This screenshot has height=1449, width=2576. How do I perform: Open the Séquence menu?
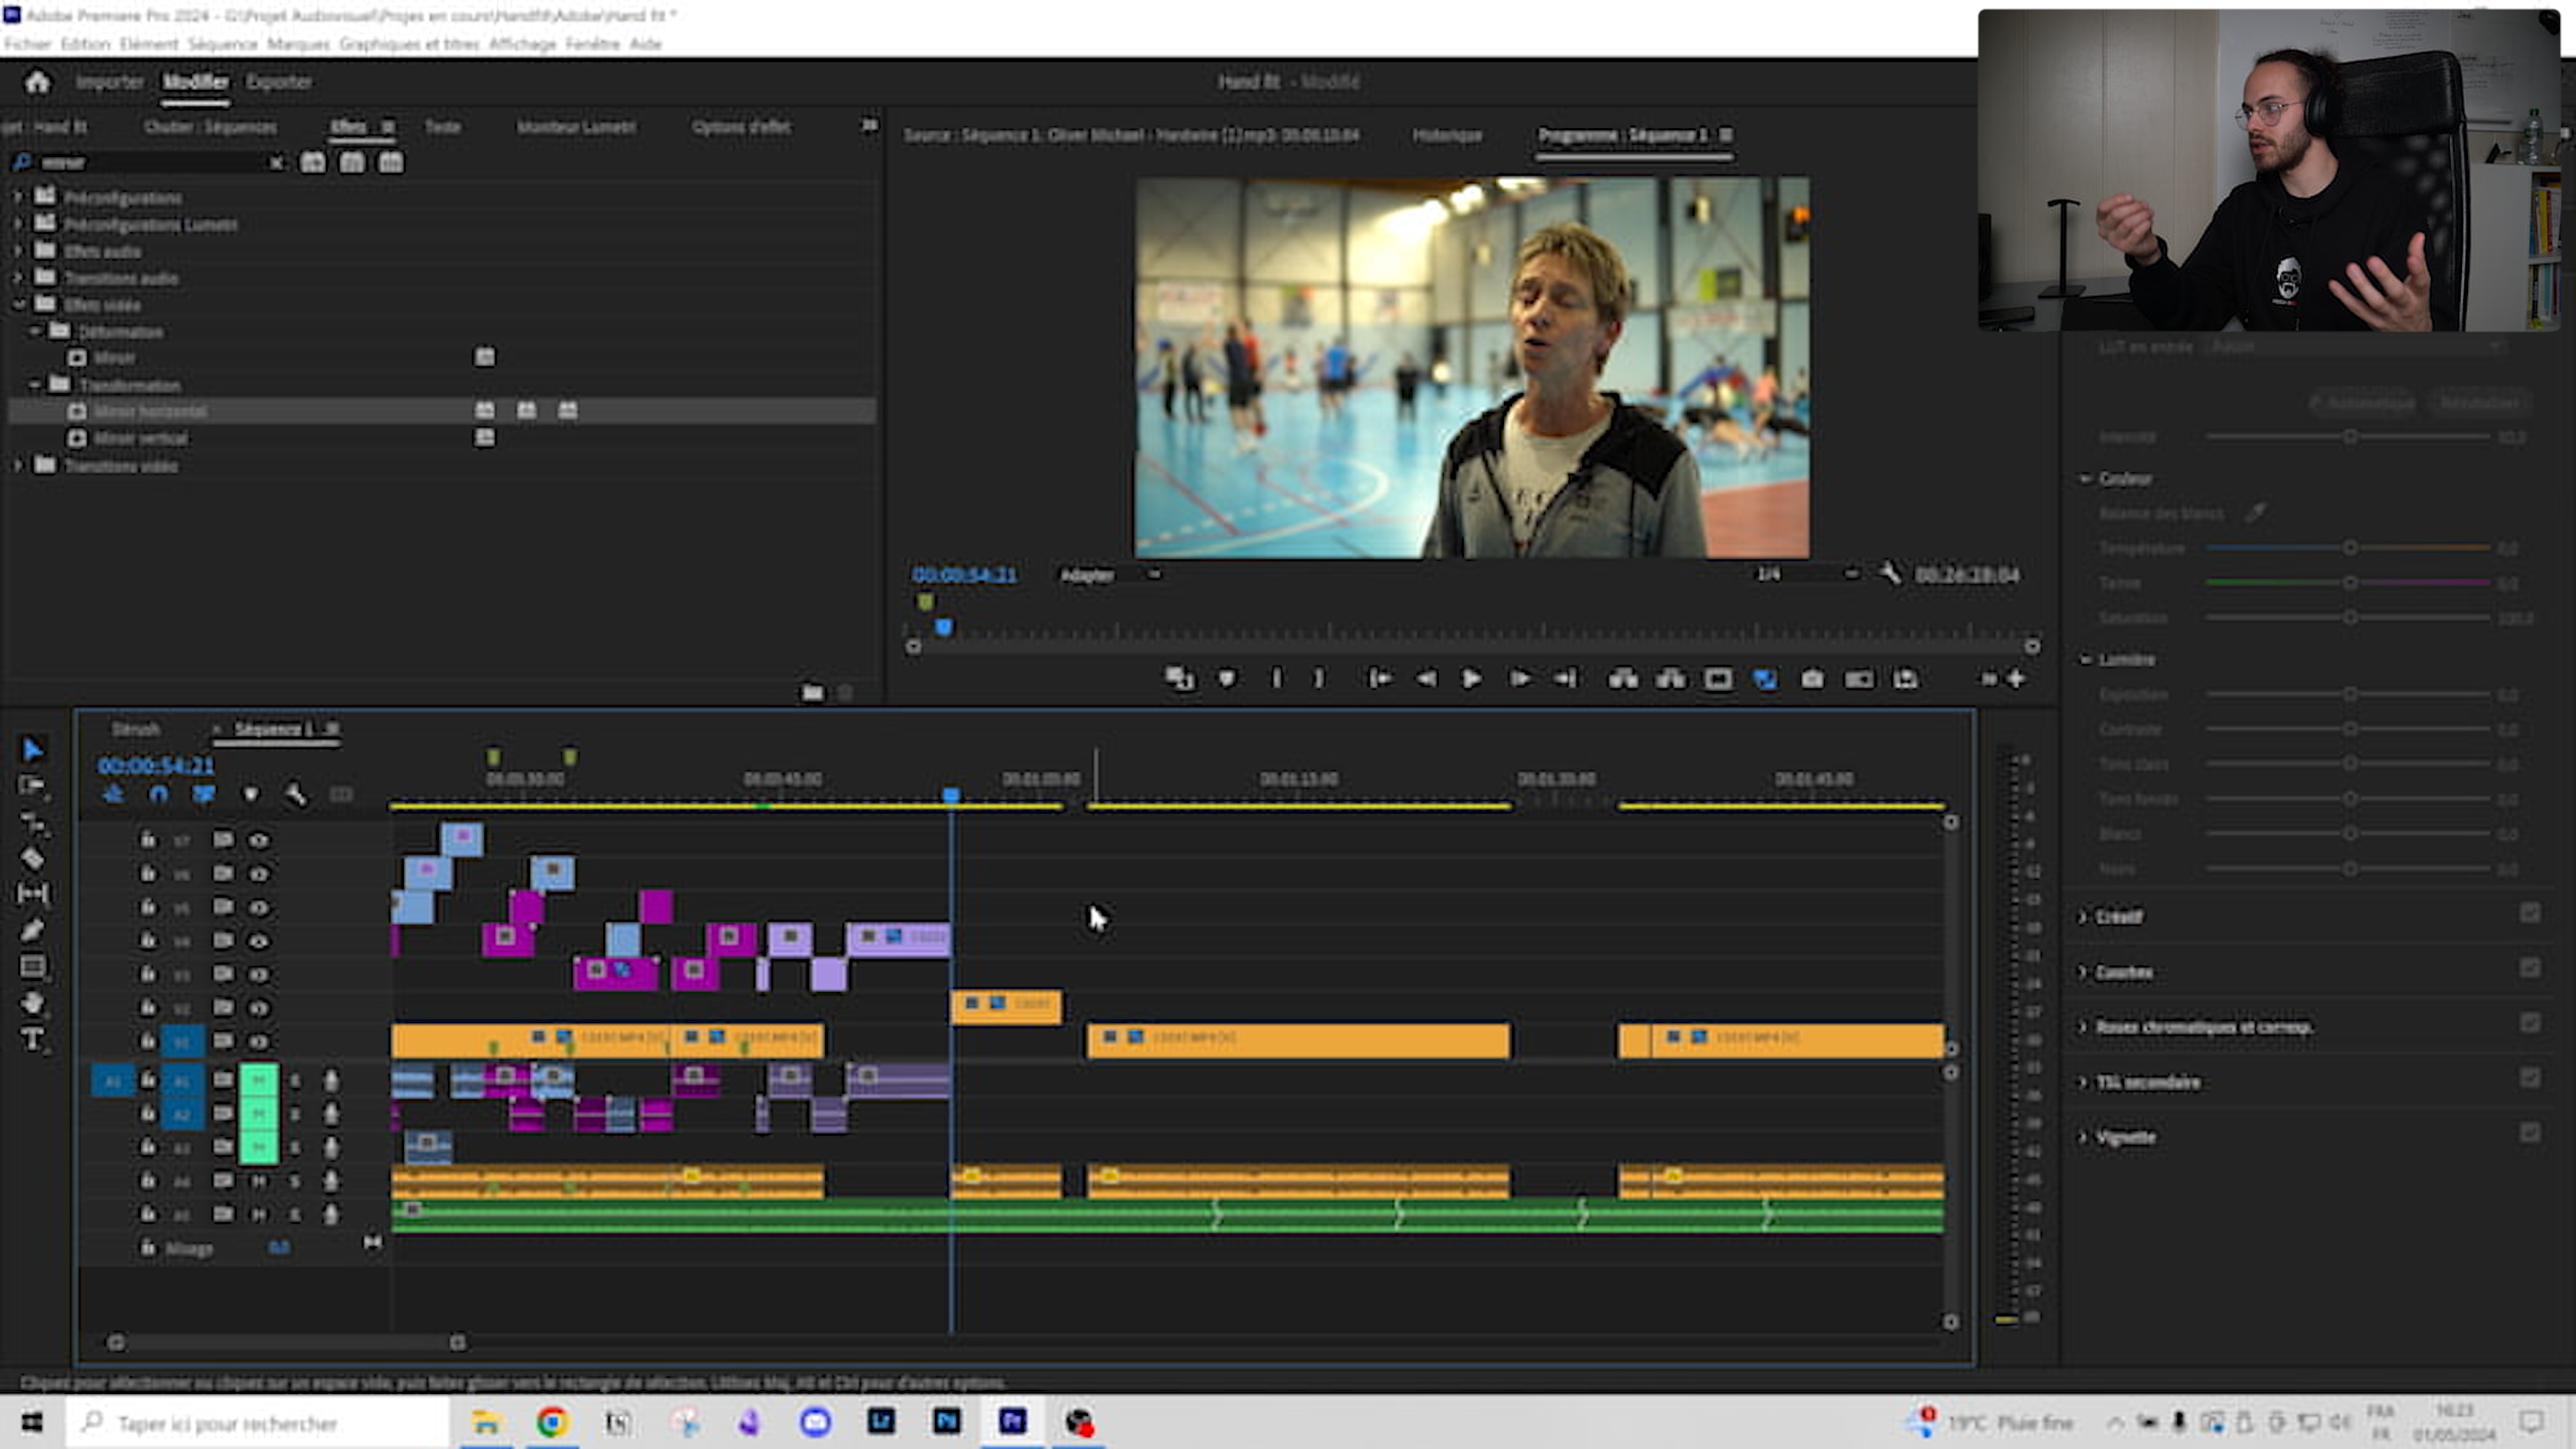point(222,44)
